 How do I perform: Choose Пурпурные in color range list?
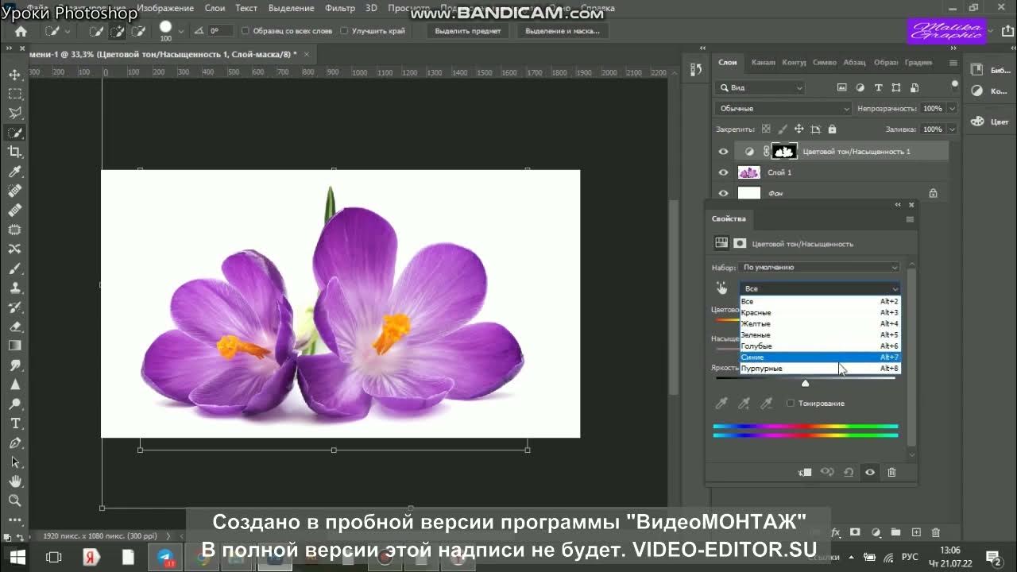tap(820, 369)
